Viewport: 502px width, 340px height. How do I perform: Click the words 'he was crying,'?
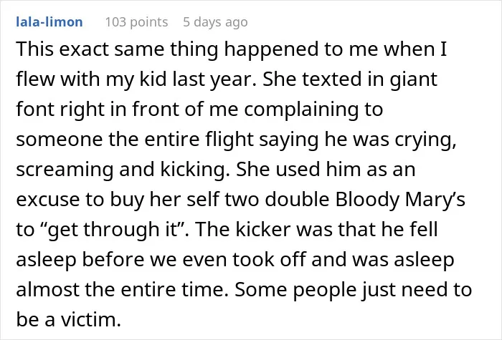(391, 140)
